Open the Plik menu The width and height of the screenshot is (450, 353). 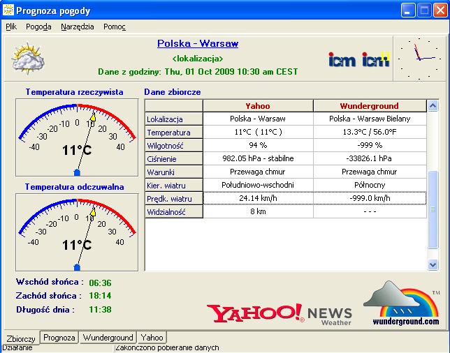(x=11, y=27)
